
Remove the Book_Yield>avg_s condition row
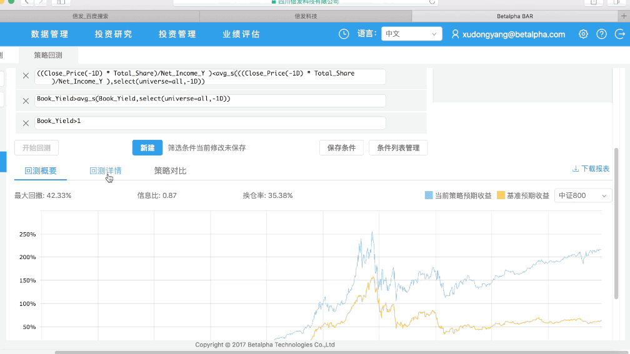coord(26,101)
